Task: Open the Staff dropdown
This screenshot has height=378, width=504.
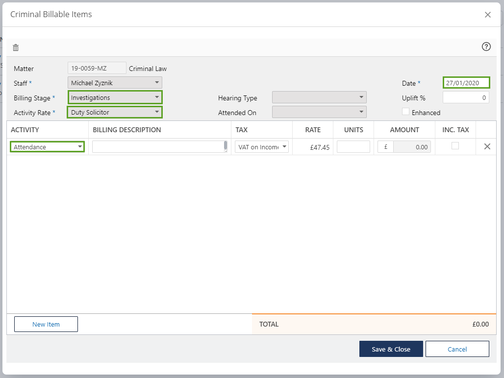Action: click(x=115, y=83)
